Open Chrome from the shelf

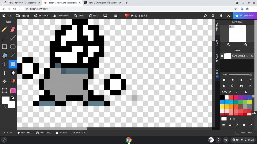tap(128, 140)
